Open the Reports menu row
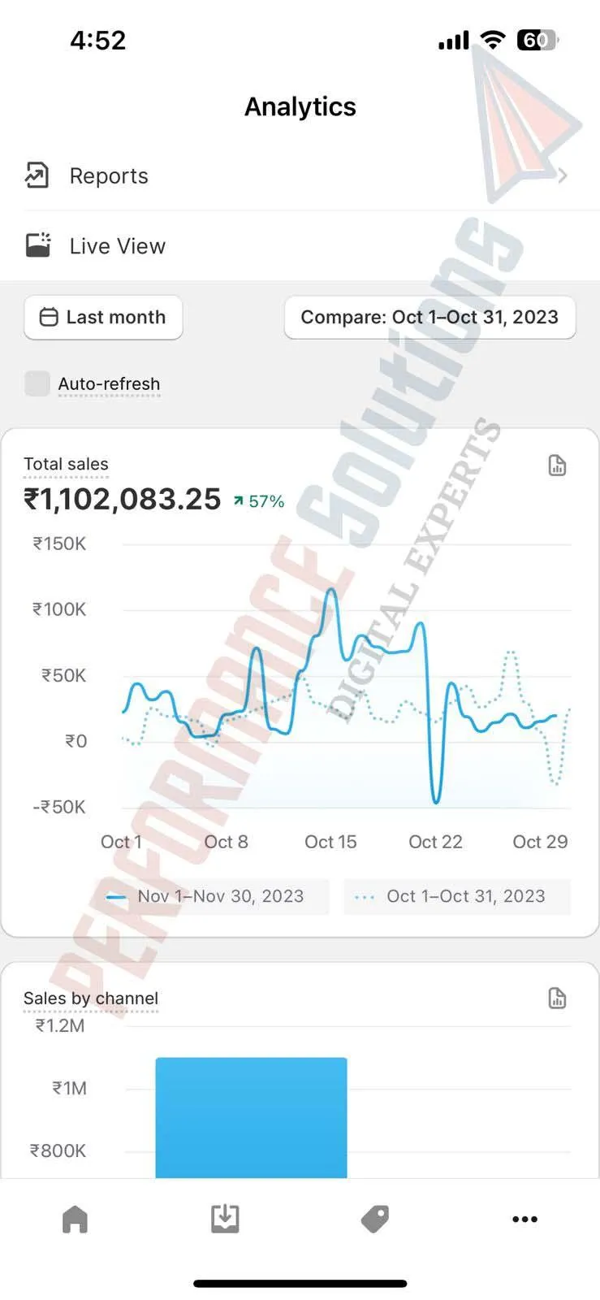The image size is (600, 1300). [x=300, y=175]
